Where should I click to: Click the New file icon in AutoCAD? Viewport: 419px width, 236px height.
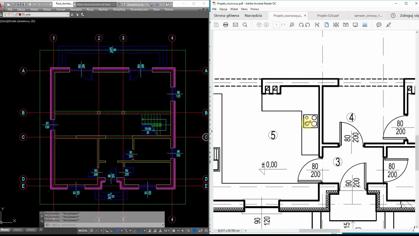(9, 4)
